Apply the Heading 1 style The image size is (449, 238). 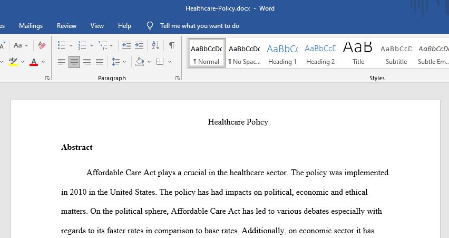pyautogui.click(x=282, y=53)
